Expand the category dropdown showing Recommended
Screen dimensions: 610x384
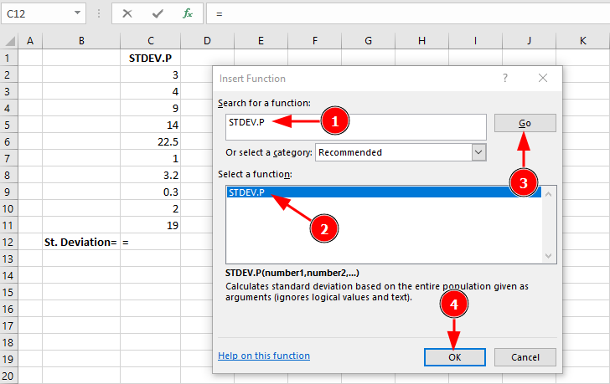pyautogui.click(x=478, y=152)
